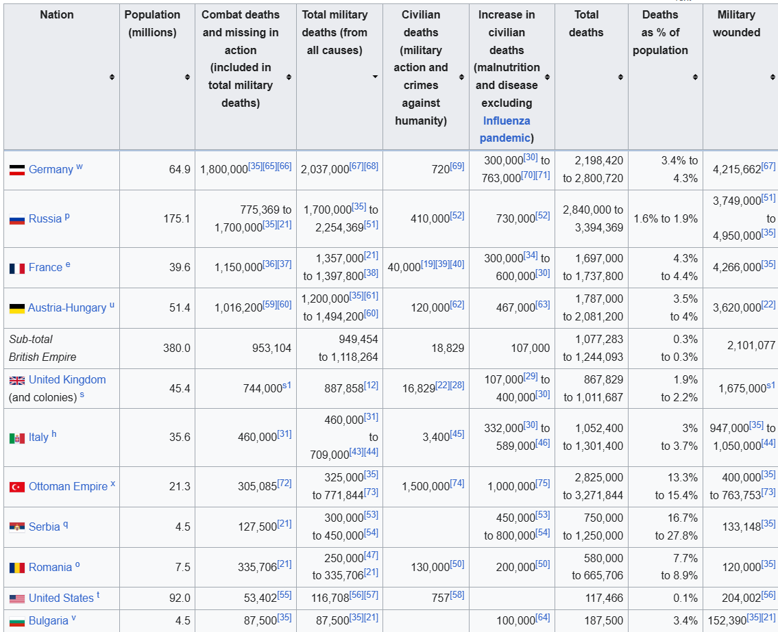Click the German Empire flag icon

[17, 170]
